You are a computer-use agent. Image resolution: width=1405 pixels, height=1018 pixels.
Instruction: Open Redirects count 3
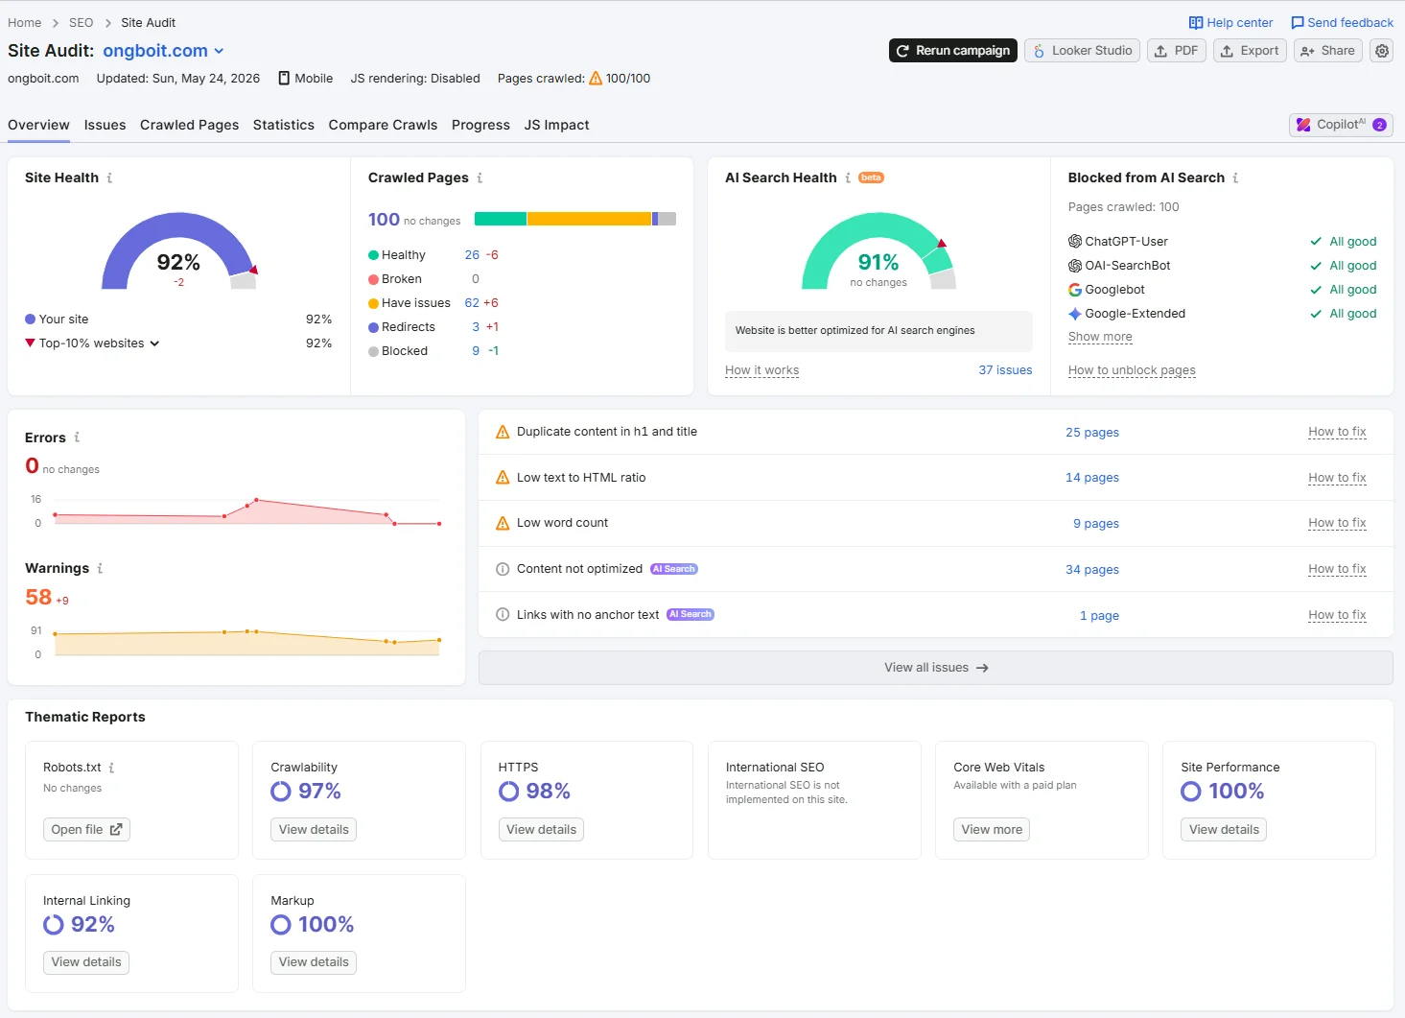tap(476, 327)
